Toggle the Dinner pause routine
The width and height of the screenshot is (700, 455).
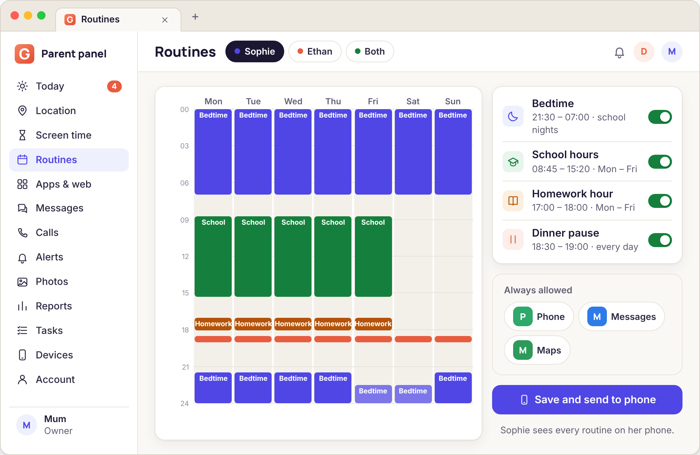pyautogui.click(x=660, y=240)
